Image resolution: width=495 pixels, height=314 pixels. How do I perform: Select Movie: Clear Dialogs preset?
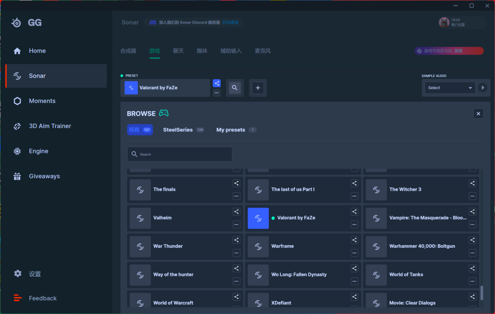(421, 299)
